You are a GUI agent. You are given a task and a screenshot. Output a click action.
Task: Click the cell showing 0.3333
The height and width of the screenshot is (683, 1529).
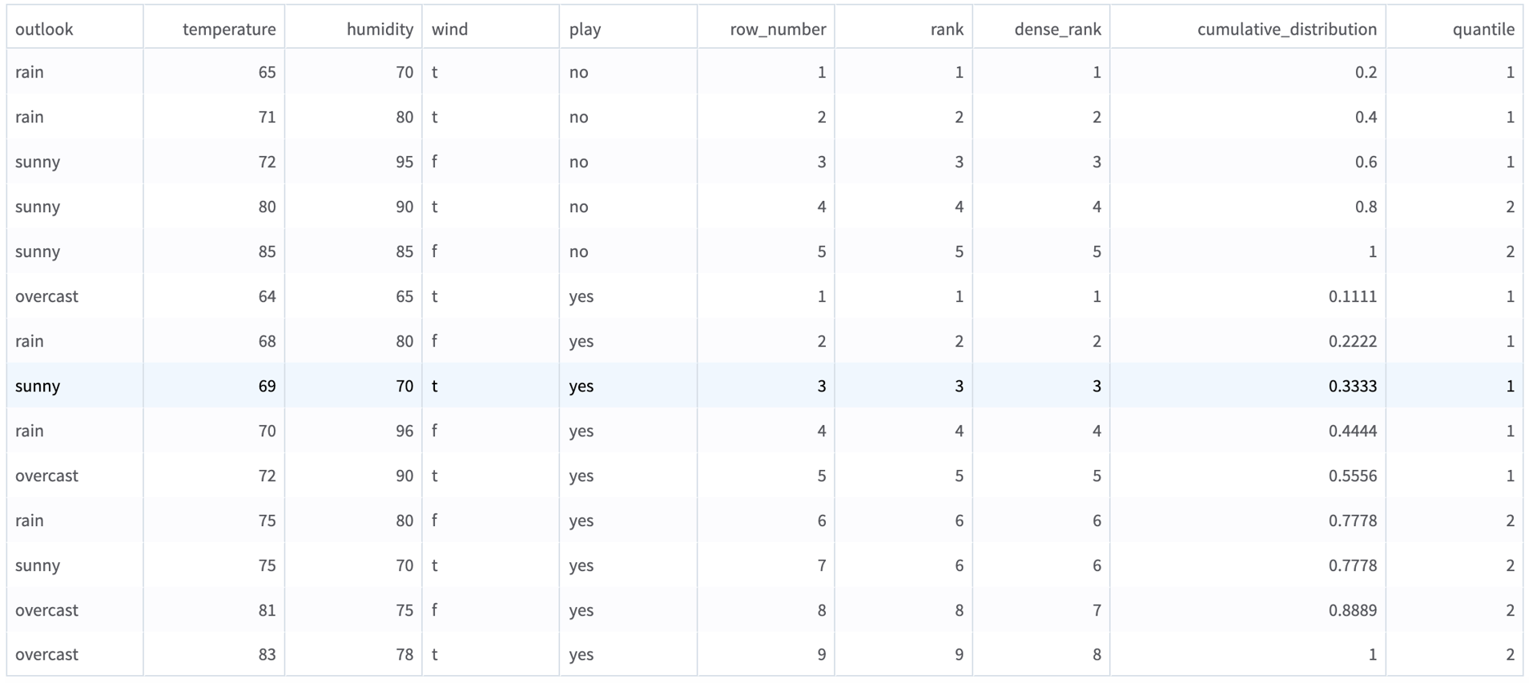click(1352, 386)
